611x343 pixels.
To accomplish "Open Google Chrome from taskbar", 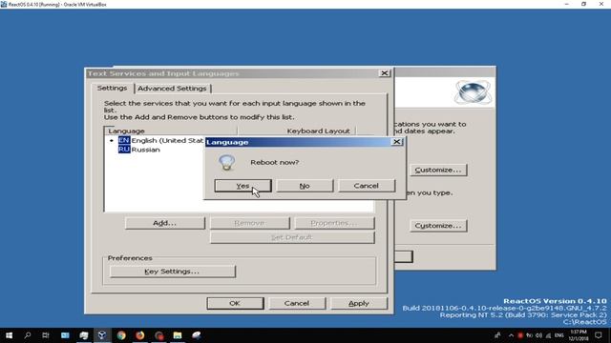I will [121, 335].
